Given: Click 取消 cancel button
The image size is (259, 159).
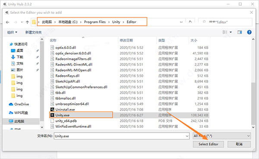Looking at the screenshot, I should (x=239, y=144).
